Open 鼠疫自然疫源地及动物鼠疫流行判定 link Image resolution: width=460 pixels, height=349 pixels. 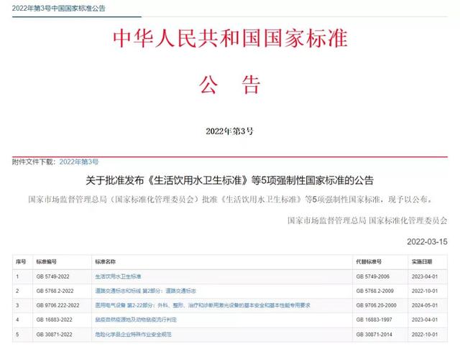click(136, 320)
